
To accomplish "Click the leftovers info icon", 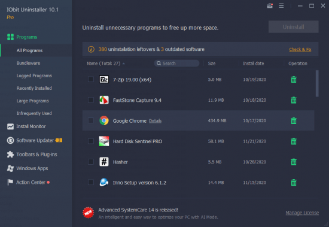I will pos(91,49).
